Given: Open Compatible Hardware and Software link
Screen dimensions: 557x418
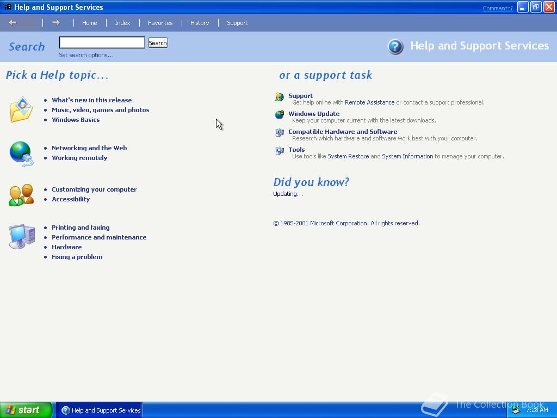Looking at the screenshot, I should (343, 132).
